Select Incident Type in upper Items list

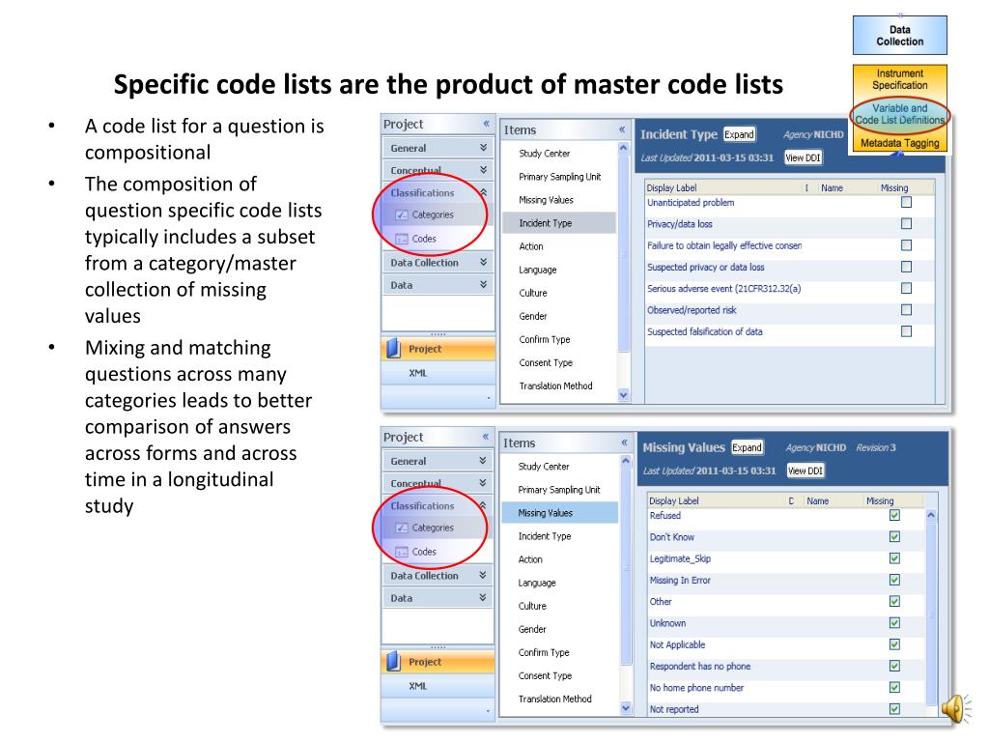tap(559, 223)
